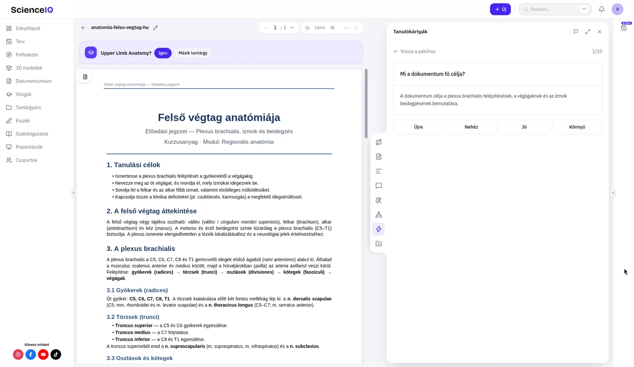Confirm subject with Igen button
The width and height of the screenshot is (634, 367).
163,53
